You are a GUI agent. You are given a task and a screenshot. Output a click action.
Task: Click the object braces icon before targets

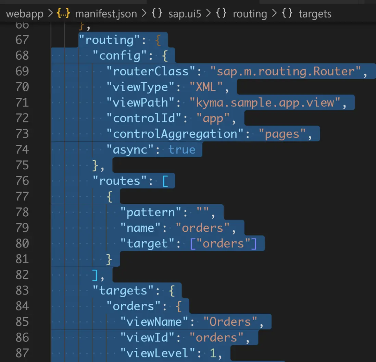287,13
